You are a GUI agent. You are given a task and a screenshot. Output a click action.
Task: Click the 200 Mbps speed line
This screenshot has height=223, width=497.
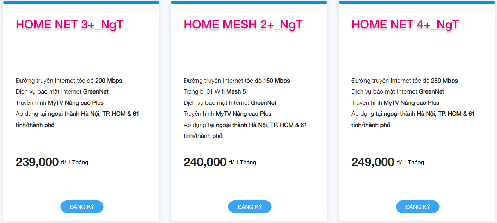pyautogui.click(x=69, y=81)
